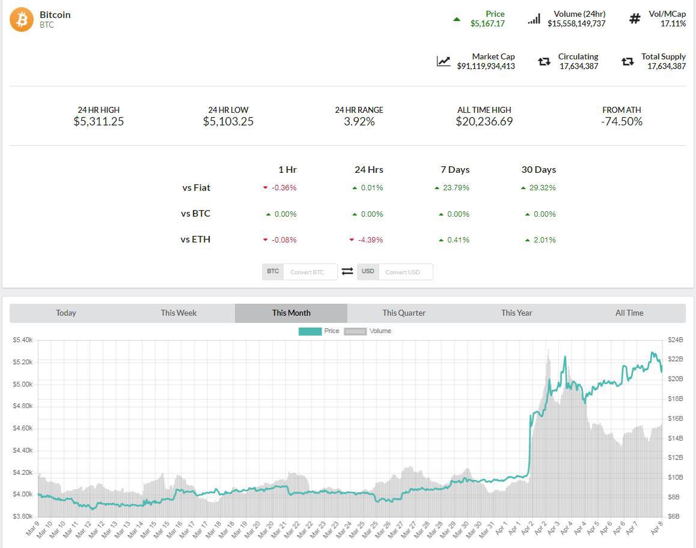This screenshot has width=696, height=548.
Task: Focus the Convert BTC input field
Action: [310, 272]
